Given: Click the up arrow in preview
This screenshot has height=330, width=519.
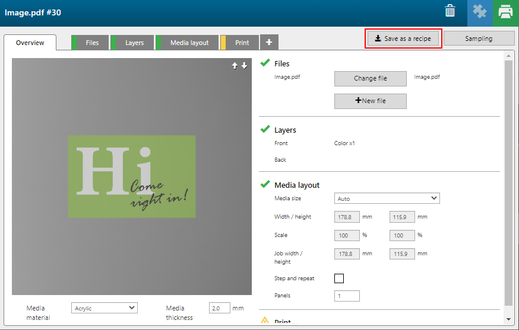Looking at the screenshot, I should (235, 66).
